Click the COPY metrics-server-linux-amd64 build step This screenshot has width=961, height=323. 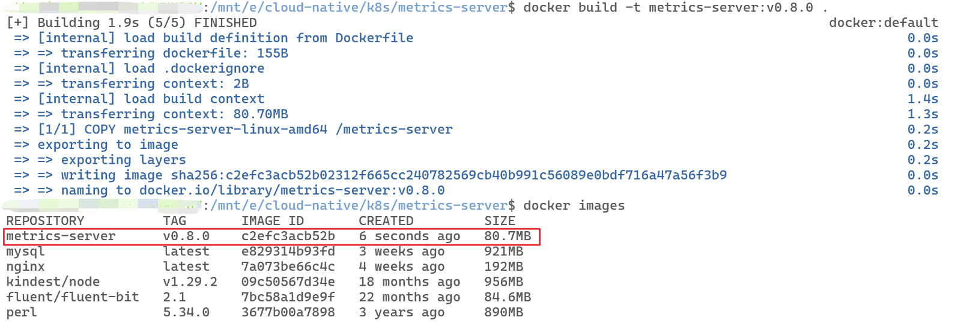[x=245, y=130]
